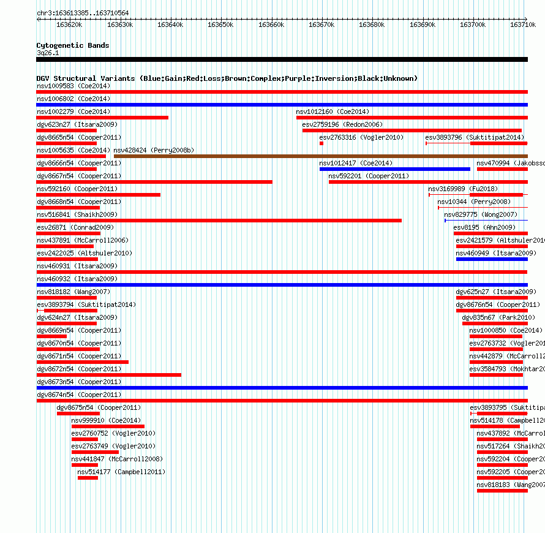Open the esv3893796 (Suktitipat2014) label
Image resolution: width=545 pixels, height=533 pixels.
(x=475, y=137)
